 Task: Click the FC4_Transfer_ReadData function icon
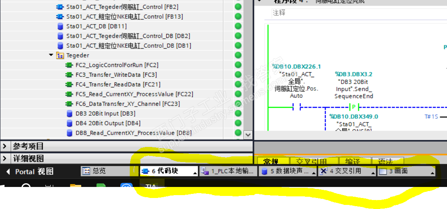pyautogui.click(x=69, y=84)
